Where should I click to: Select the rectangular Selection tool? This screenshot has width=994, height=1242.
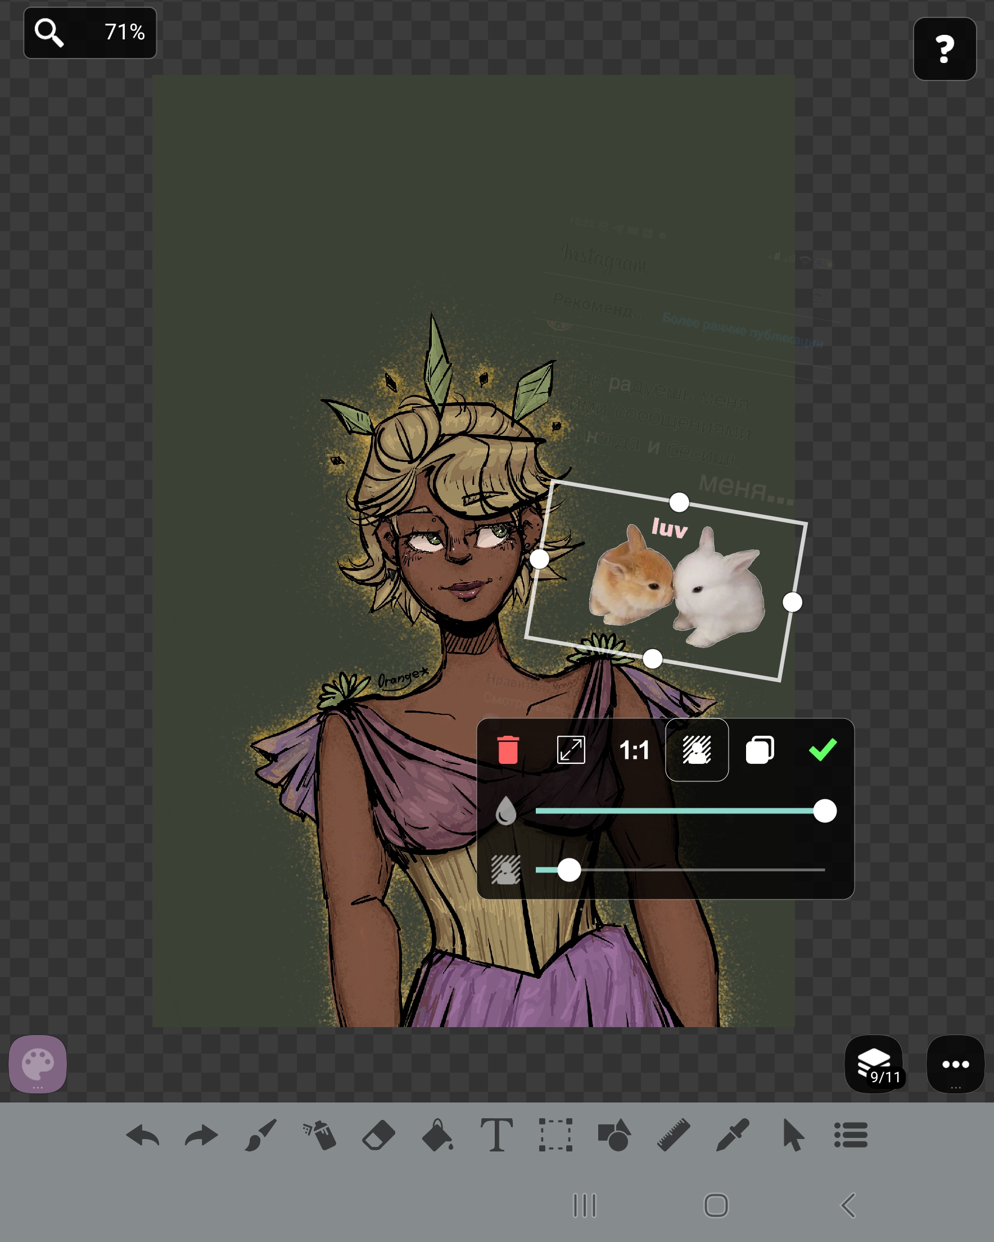pos(555,1135)
